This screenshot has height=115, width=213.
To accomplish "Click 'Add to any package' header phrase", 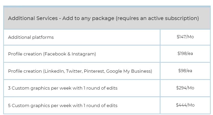I will (88, 18).
